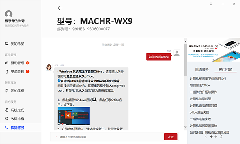The height and width of the screenshot is (144, 240).
Task: Open the Office activation screenshot thumbnail
Action: tap(74, 116)
